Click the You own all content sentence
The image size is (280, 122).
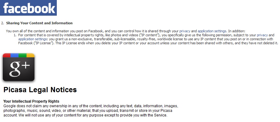click(x=126, y=31)
